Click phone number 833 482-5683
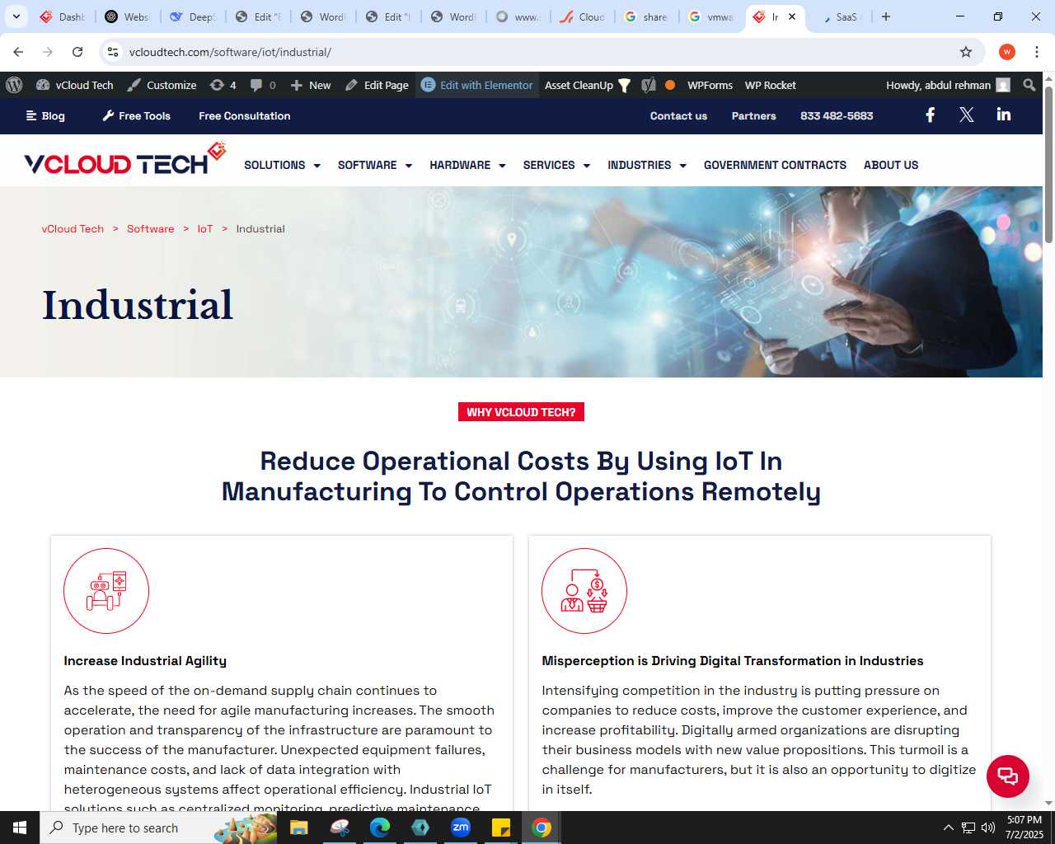The image size is (1055, 844). (x=837, y=115)
